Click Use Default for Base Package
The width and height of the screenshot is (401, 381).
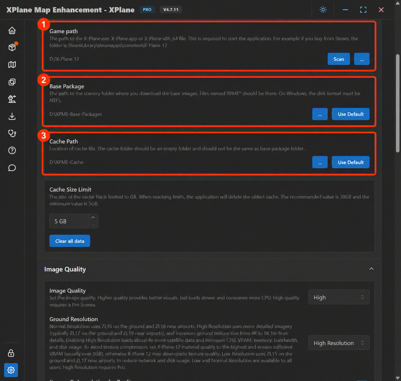tap(350, 114)
